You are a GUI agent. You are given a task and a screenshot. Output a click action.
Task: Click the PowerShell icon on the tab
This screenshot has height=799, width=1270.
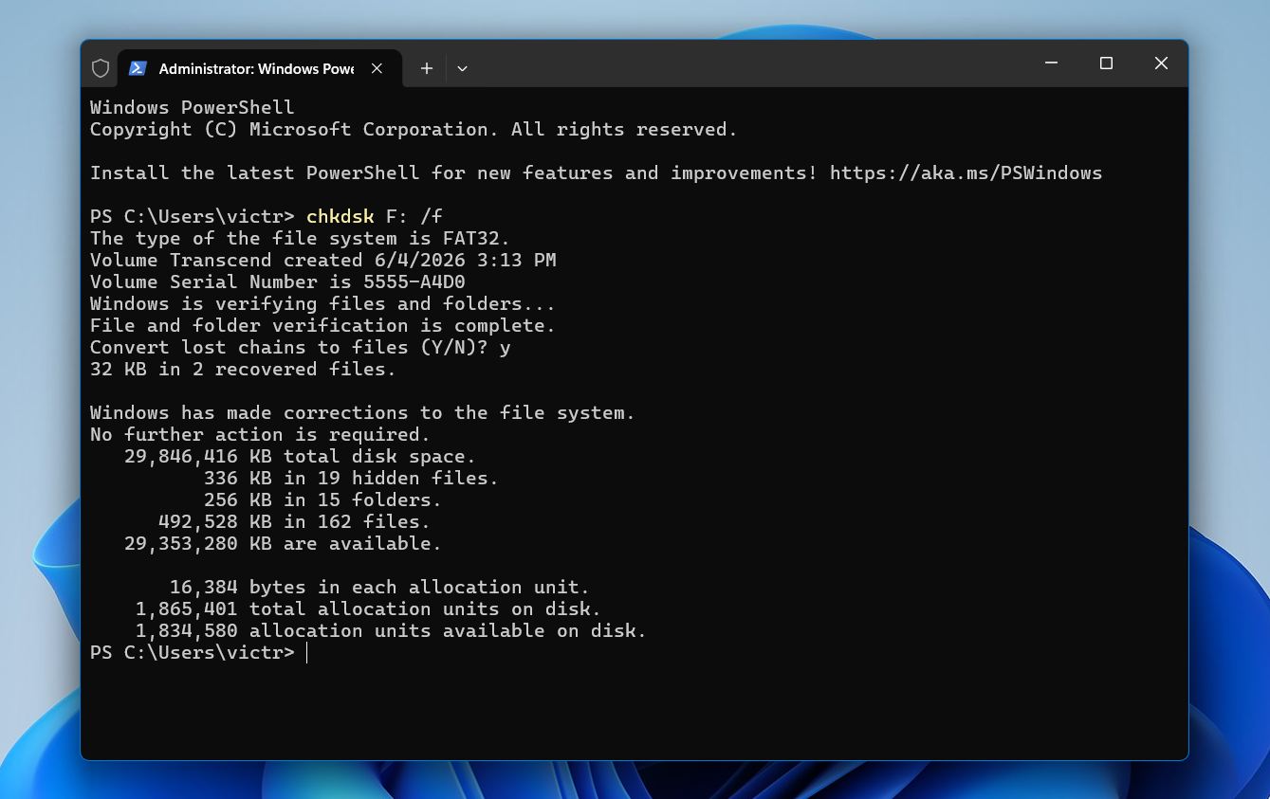click(138, 68)
